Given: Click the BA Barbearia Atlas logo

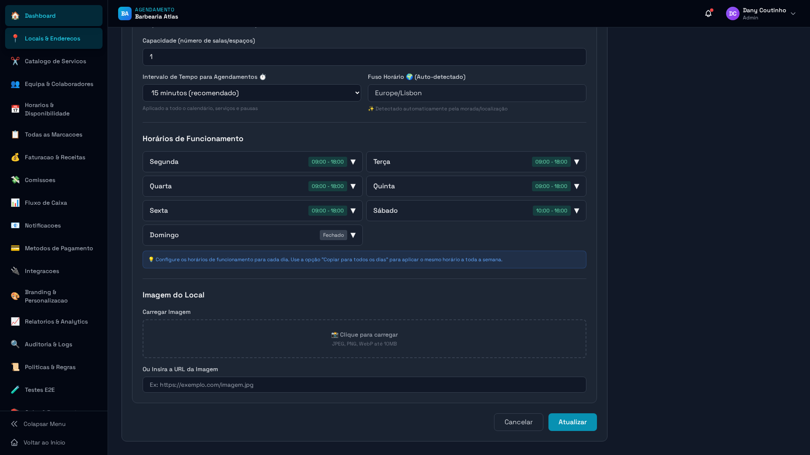Looking at the screenshot, I should click(x=125, y=13).
